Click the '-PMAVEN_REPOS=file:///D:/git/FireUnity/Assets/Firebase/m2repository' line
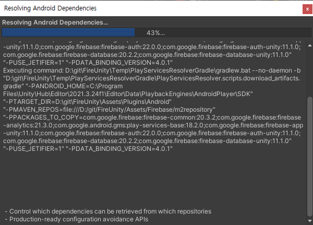 [x=109, y=110]
